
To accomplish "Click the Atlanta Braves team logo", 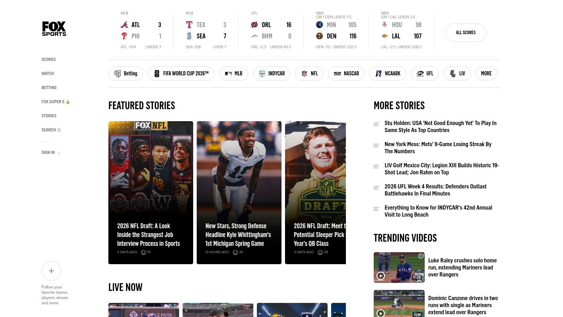I will click(124, 25).
